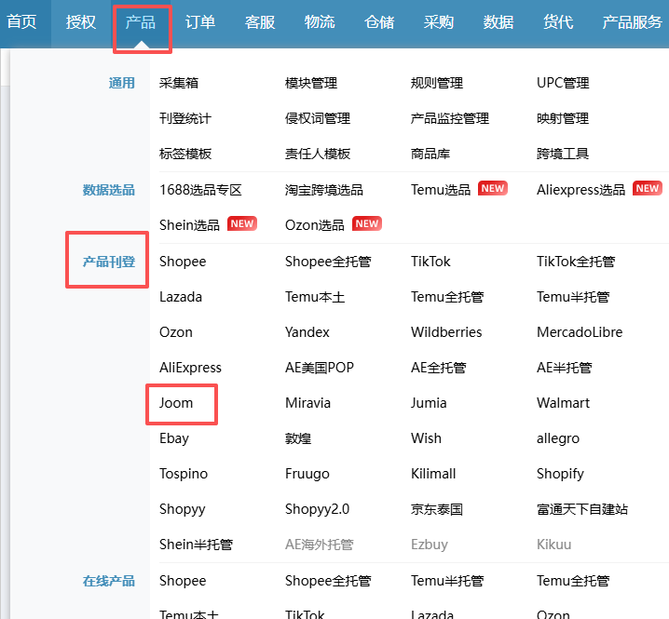Screen dimensions: 669x619
Task: Select the 在线产品 category label
Action: (109, 581)
